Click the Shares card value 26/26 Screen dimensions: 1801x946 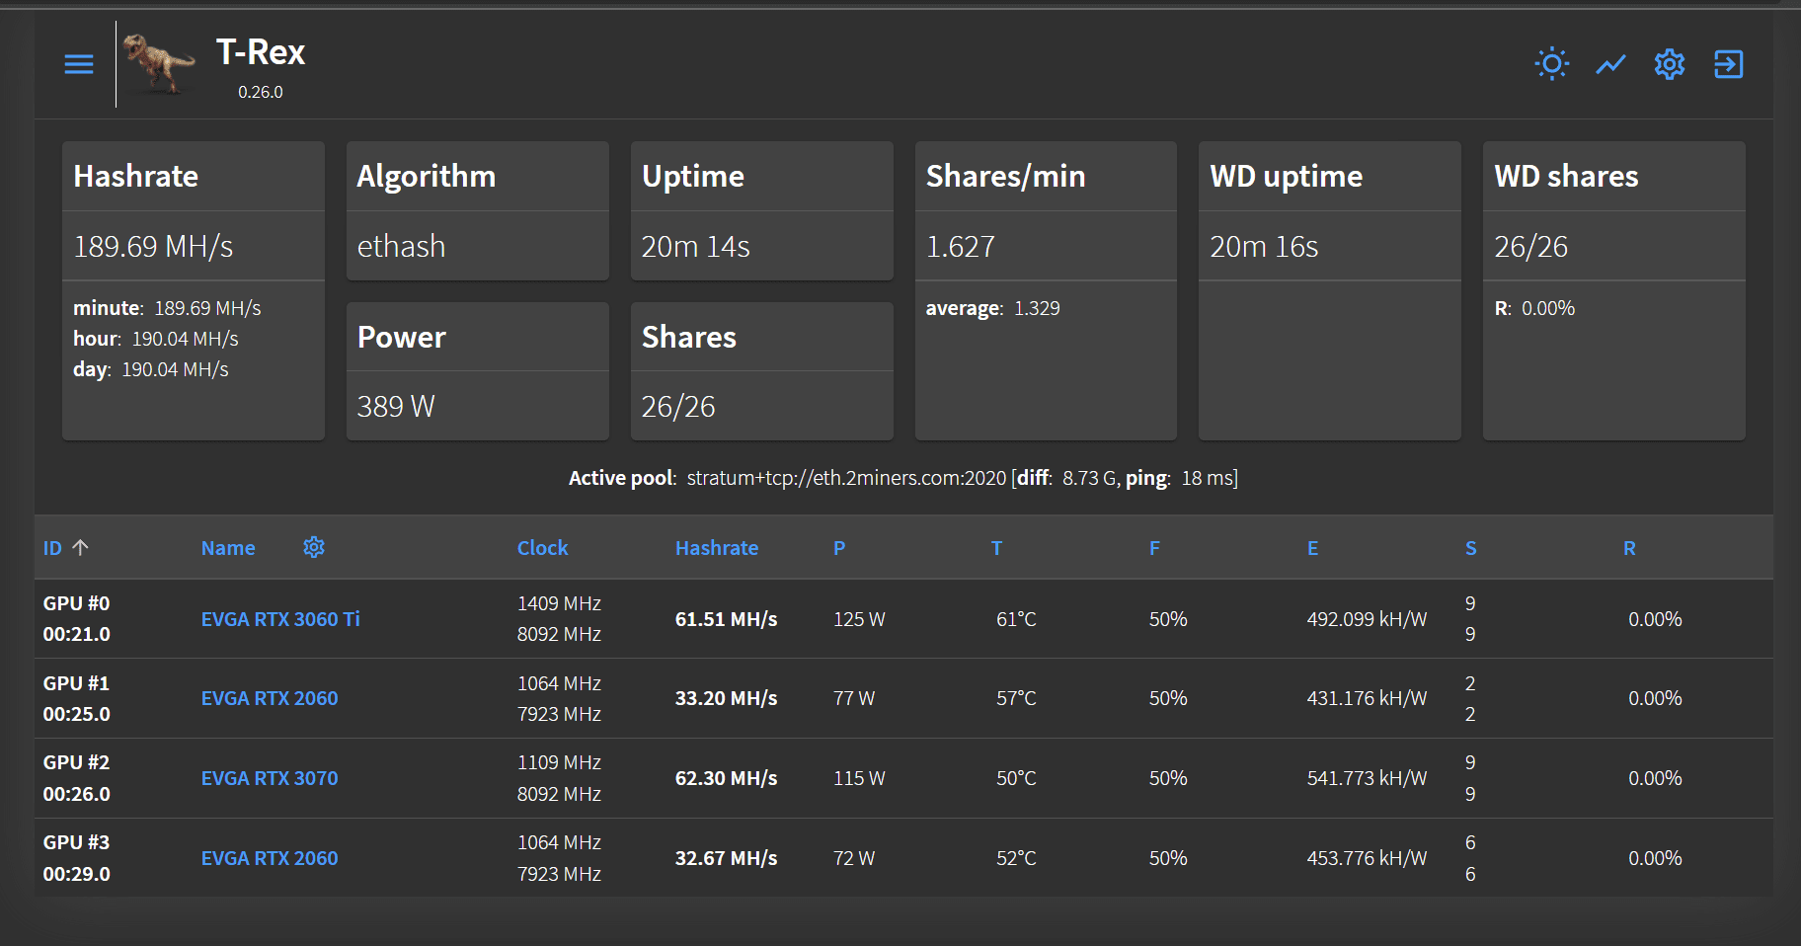click(678, 406)
